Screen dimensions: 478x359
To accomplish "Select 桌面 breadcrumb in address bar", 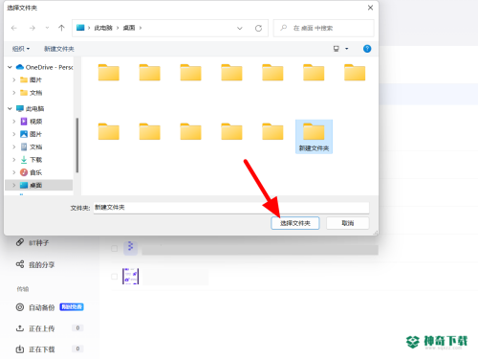I will click(x=129, y=28).
